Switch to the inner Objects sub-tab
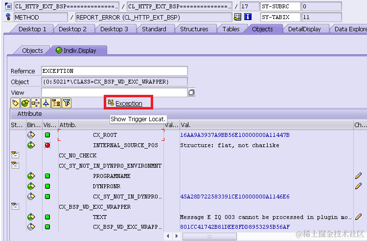The height and width of the screenshot is (241, 367). pyautogui.click(x=32, y=50)
